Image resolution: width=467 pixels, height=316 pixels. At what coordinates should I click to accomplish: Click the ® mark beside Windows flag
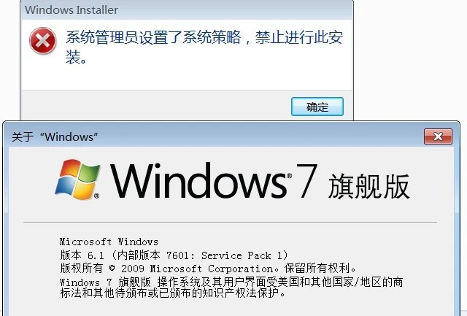[x=96, y=196]
